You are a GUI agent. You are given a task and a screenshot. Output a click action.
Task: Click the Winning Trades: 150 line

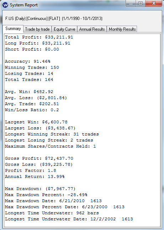pyautogui.click(x=32, y=67)
